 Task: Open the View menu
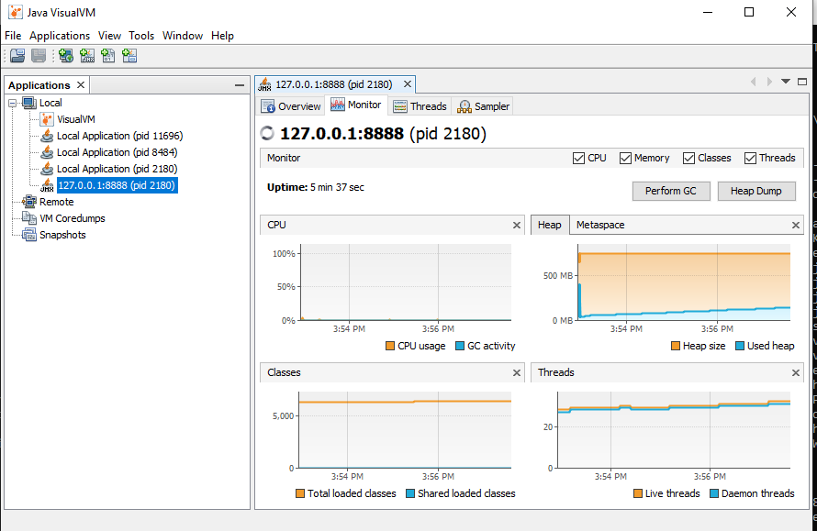click(109, 36)
